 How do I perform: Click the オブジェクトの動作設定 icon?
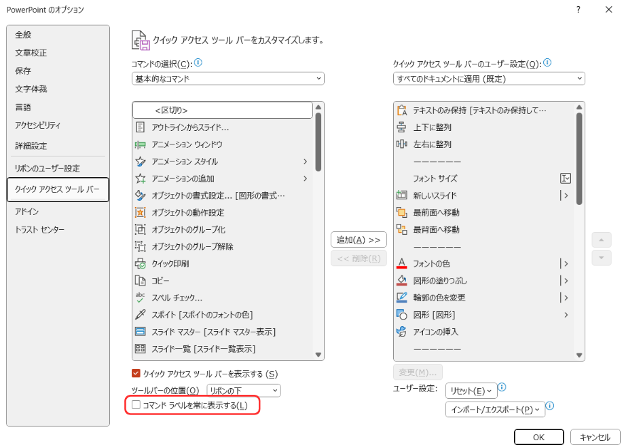coord(140,212)
